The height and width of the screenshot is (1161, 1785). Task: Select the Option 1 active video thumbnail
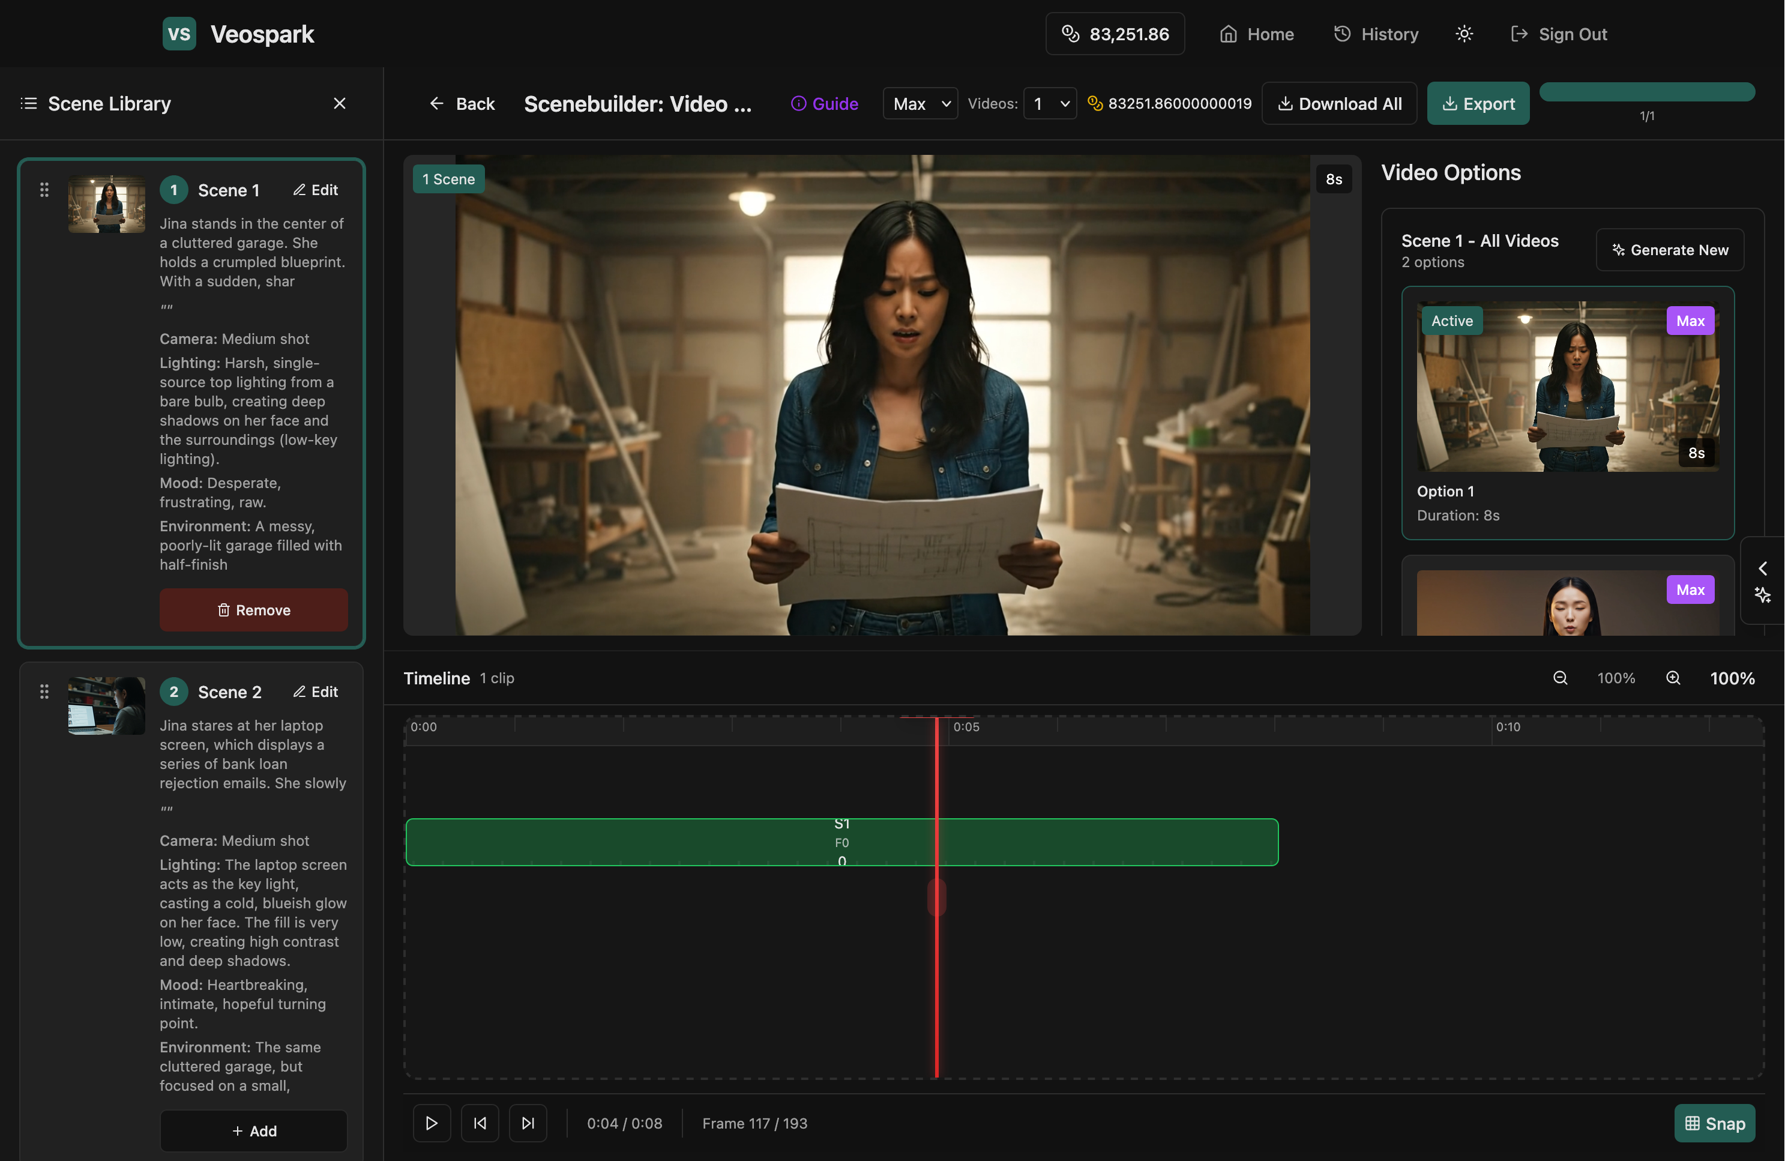1568,386
